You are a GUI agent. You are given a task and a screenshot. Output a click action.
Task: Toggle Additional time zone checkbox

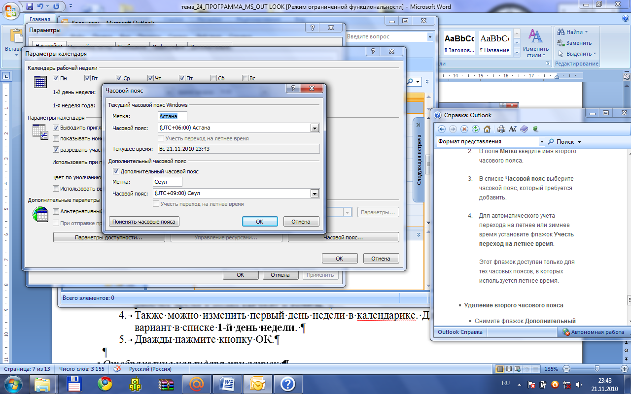click(116, 171)
